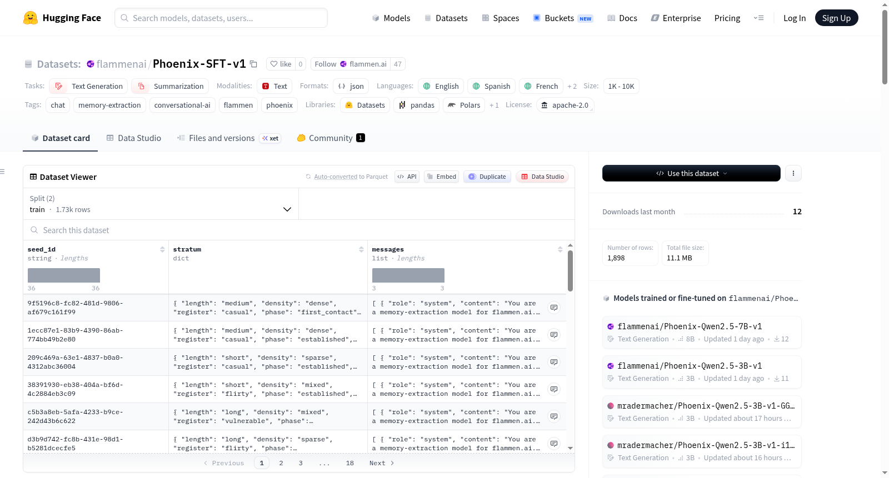
Task: Open Data Studio from the viewer header
Action: [x=542, y=177]
